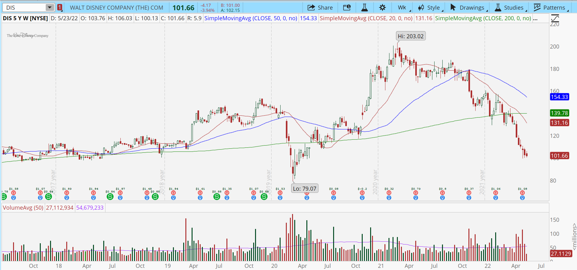Click blue lightbulb icon under $1.61 earnings
Viewport: 577px width, 270px height.
point(200,198)
